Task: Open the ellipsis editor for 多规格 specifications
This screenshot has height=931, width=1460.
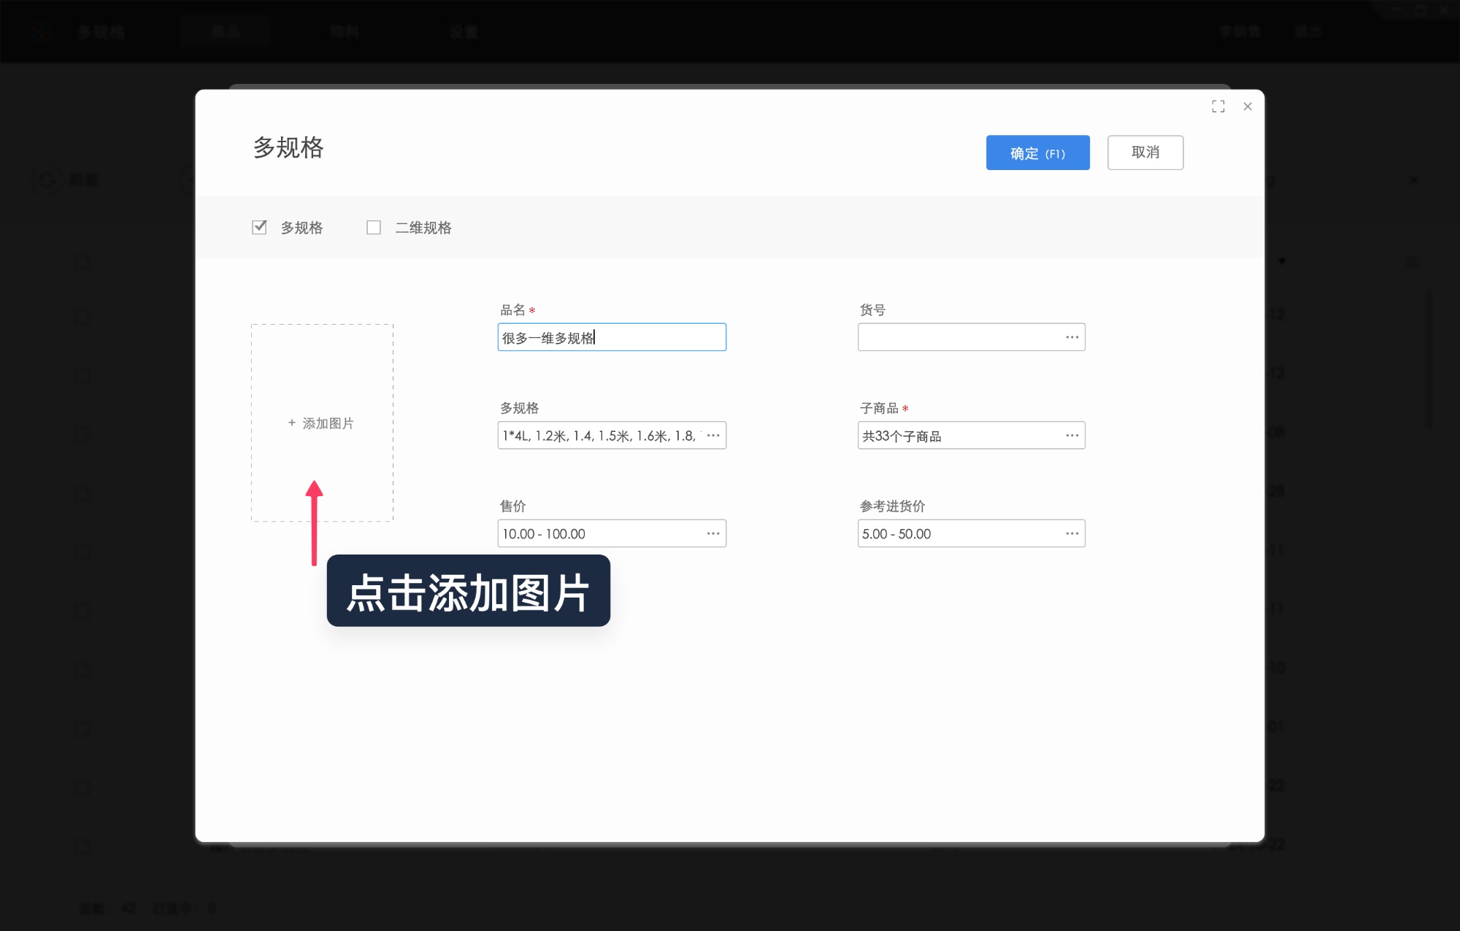Action: [712, 435]
